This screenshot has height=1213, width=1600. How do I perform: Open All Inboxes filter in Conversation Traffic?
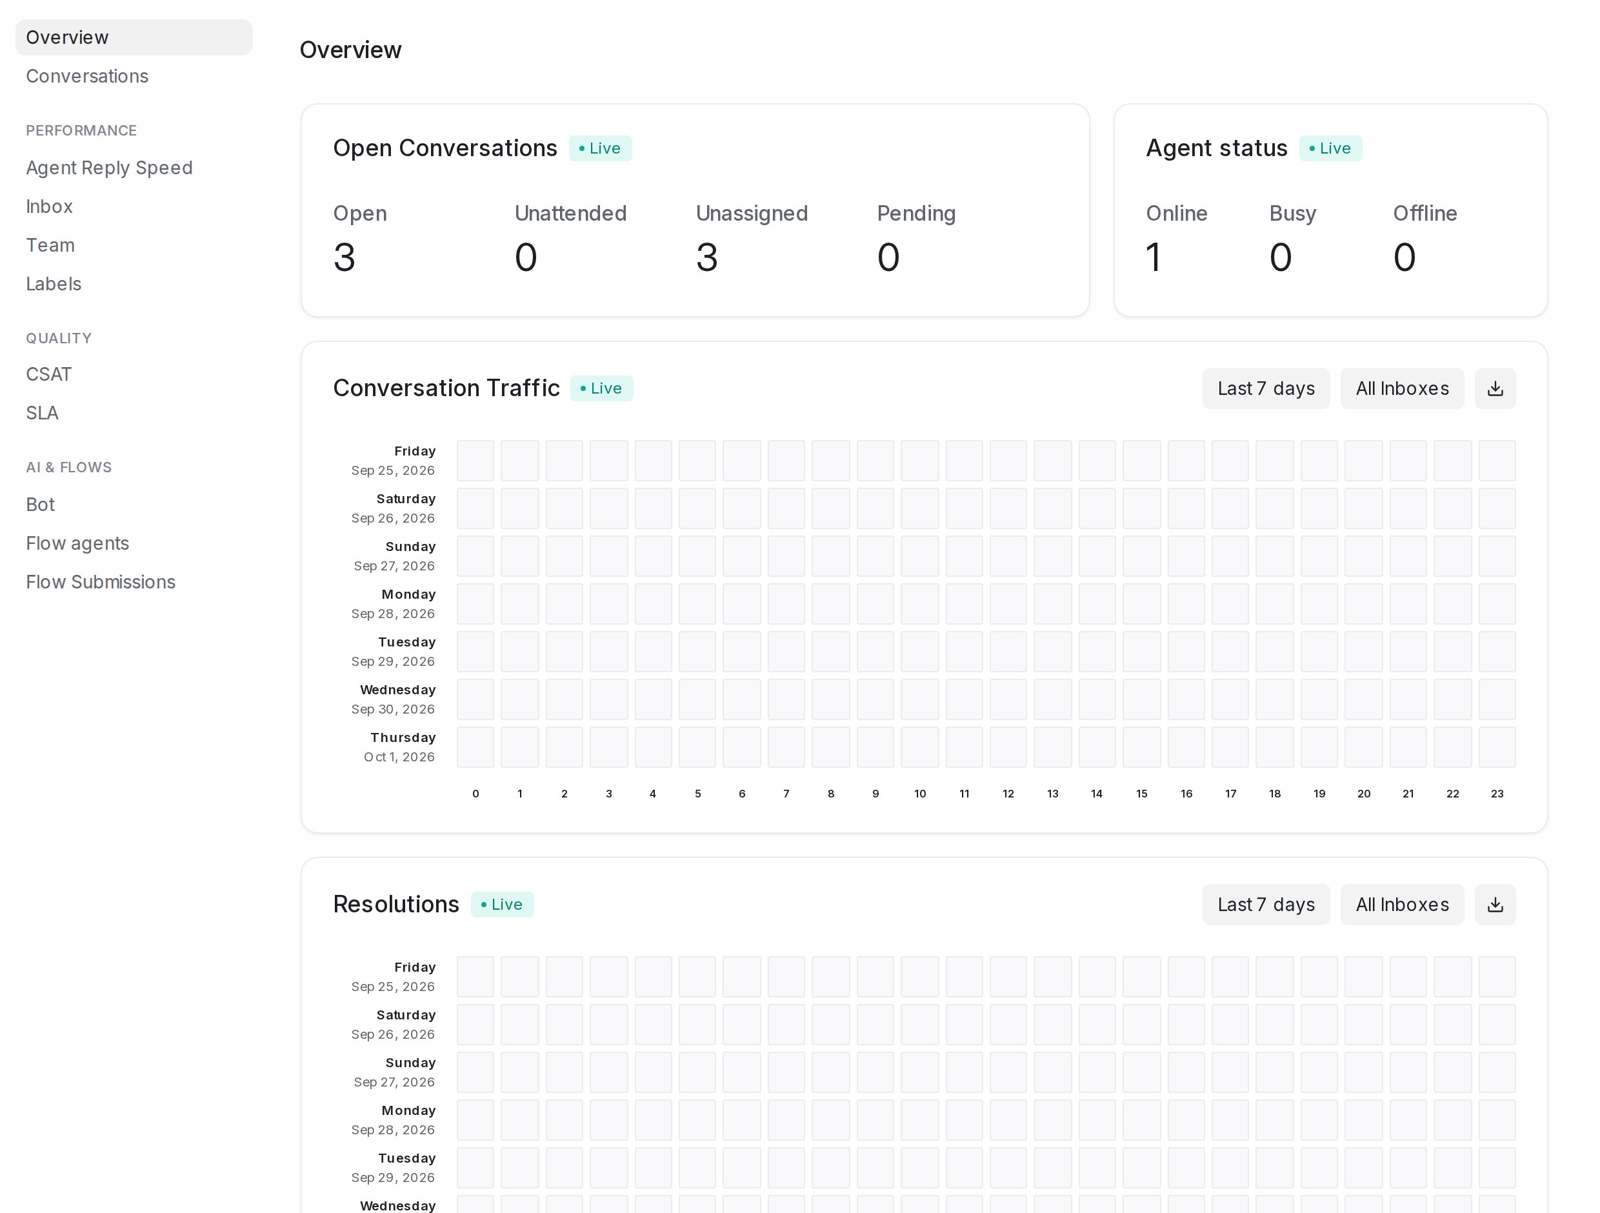tap(1402, 388)
